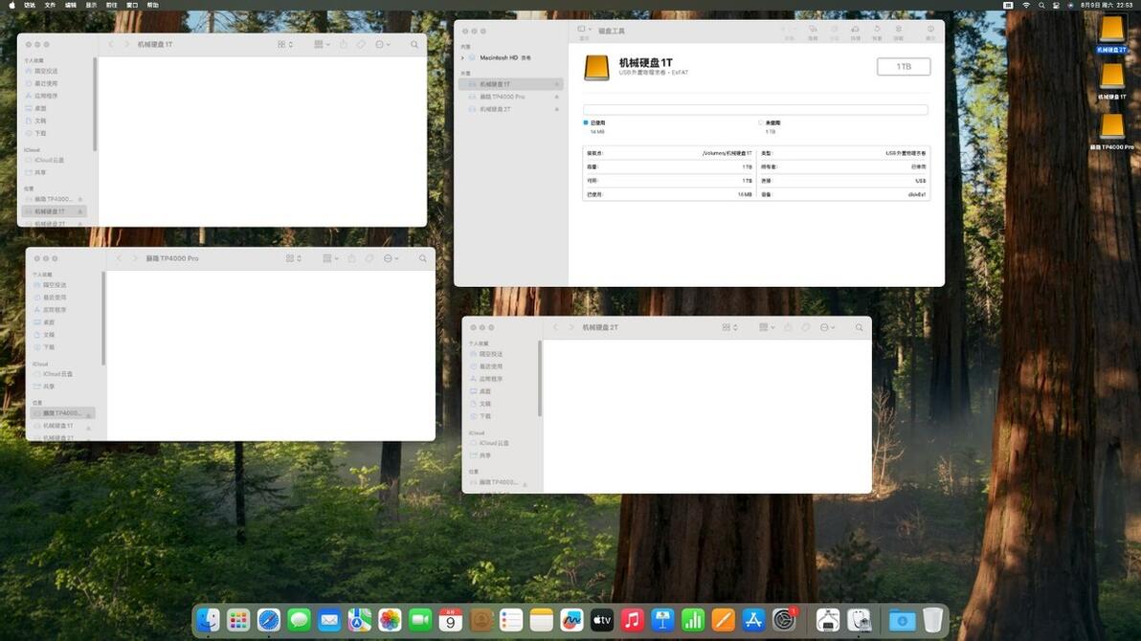Expand the Macintosh HD disclosure triangle
Image resolution: width=1141 pixels, height=641 pixels.
click(462, 57)
